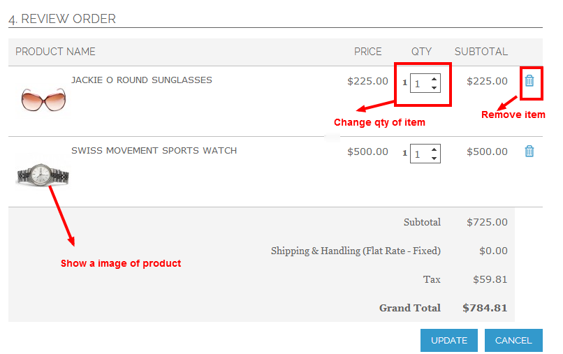Open the Jackie O Round Sunglasses thumbnail

coord(44,99)
